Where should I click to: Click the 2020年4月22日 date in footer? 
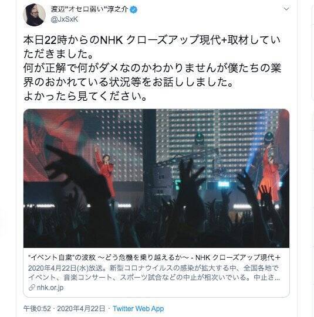(81, 309)
